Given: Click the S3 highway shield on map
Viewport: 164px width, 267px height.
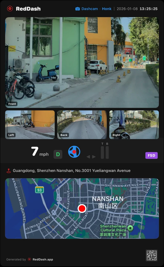Looking at the screenshot, I should coord(39,190).
